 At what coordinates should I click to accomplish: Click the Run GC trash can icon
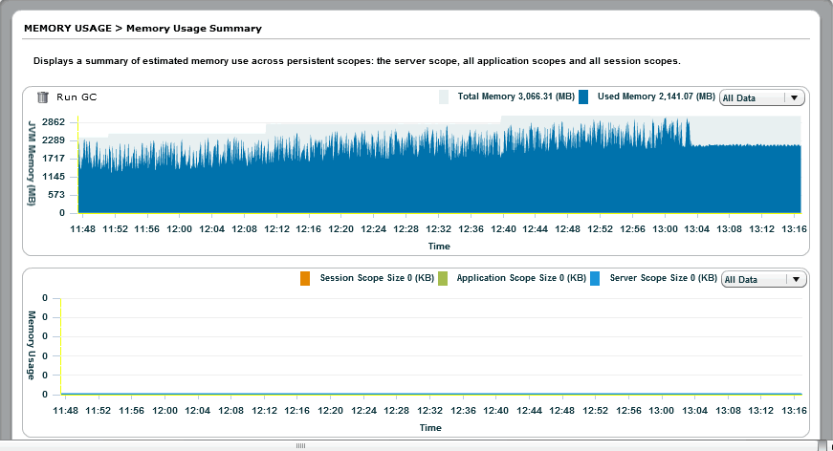click(x=43, y=97)
